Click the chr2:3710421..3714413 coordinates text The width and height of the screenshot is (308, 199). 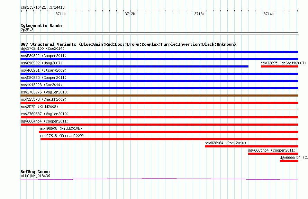coord(43,8)
